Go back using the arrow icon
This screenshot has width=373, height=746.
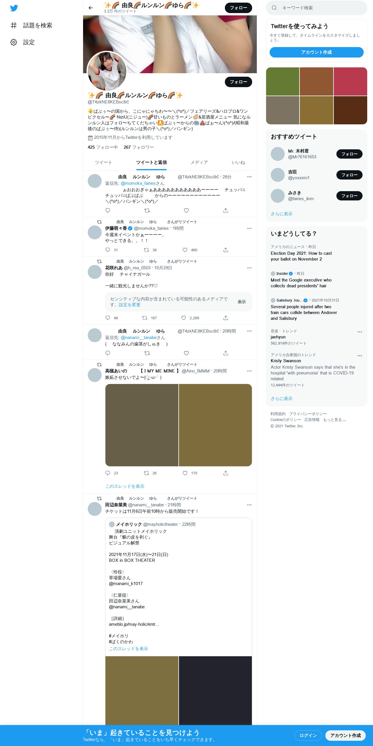(91, 8)
